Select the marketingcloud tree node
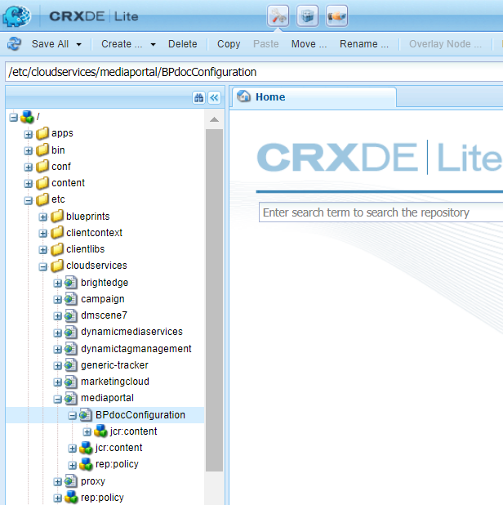Viewport: 503px width, 505px height. tap(115, 382)
